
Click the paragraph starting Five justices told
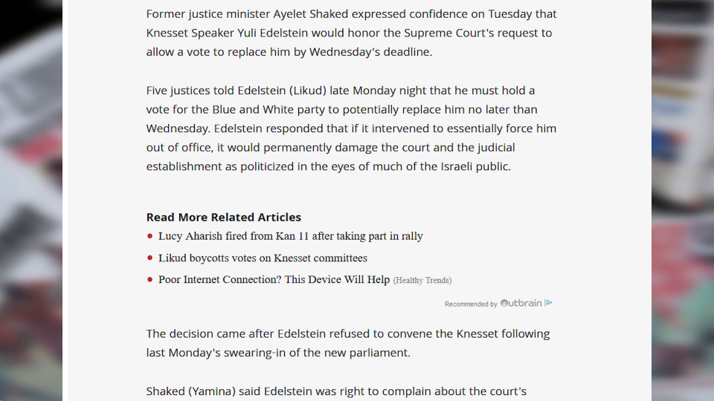tap(352, 128)
